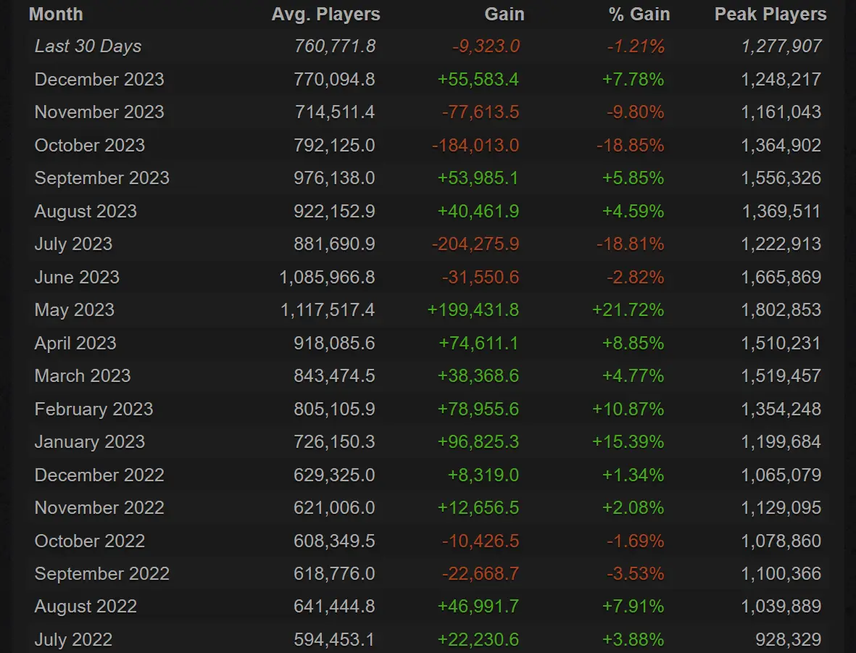The height and width of the screenshot is (653, 856).
Task: Click the percent gain +21.72%
Action: click(628, 310)
